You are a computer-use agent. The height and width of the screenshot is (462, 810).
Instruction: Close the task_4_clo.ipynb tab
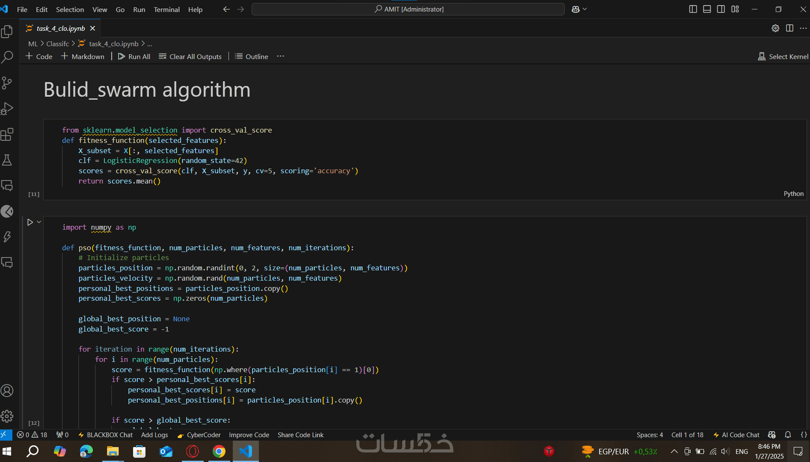tap(92, 28)
